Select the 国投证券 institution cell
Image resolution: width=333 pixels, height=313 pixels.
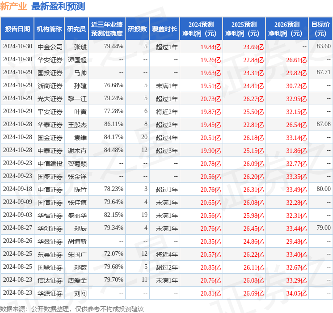click(50, 73)
